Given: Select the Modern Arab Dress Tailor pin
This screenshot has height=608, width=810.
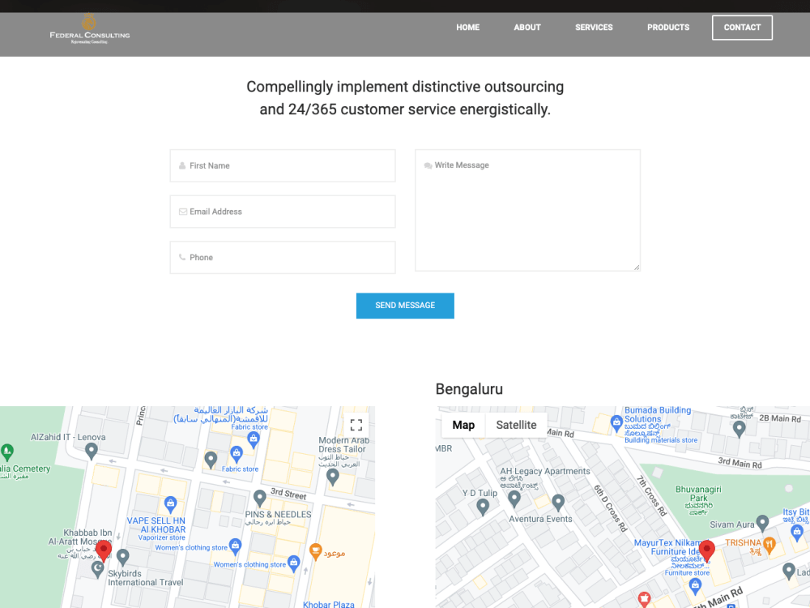Looking at the screenshot, I should (333, 477).
